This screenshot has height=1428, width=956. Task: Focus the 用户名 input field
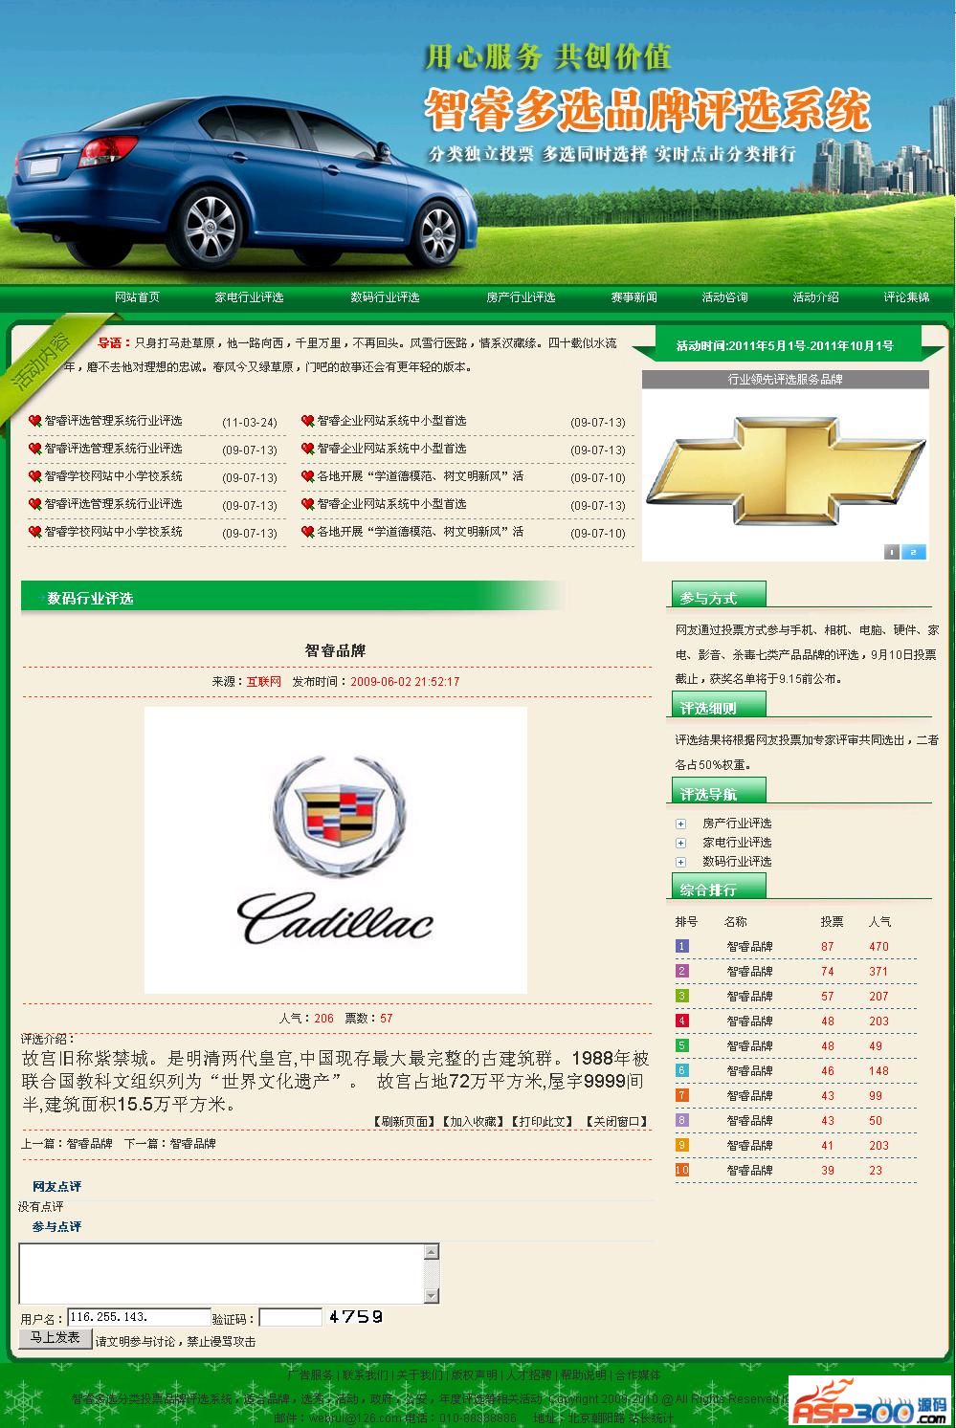click(139, 1317)
